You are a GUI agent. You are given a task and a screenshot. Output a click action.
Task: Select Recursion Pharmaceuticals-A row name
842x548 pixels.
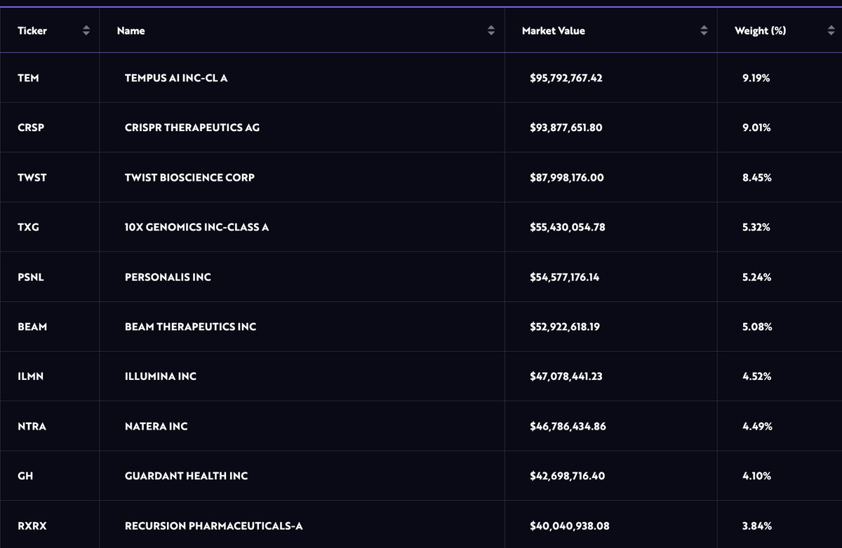coord(214,526)
